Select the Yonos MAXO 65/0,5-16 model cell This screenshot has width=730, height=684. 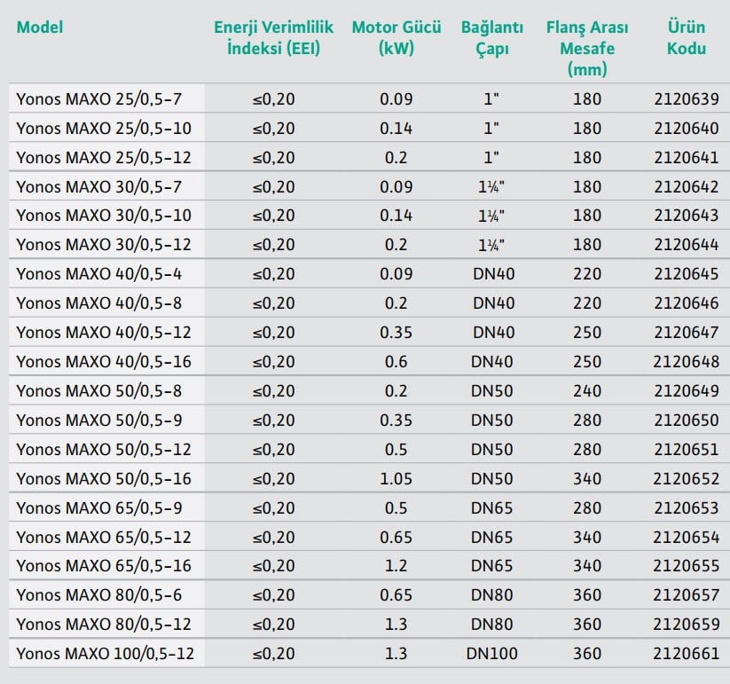[x=106, y=566]
